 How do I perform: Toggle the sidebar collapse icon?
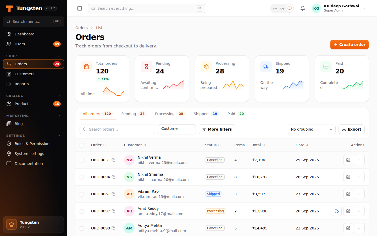[80, 8]
